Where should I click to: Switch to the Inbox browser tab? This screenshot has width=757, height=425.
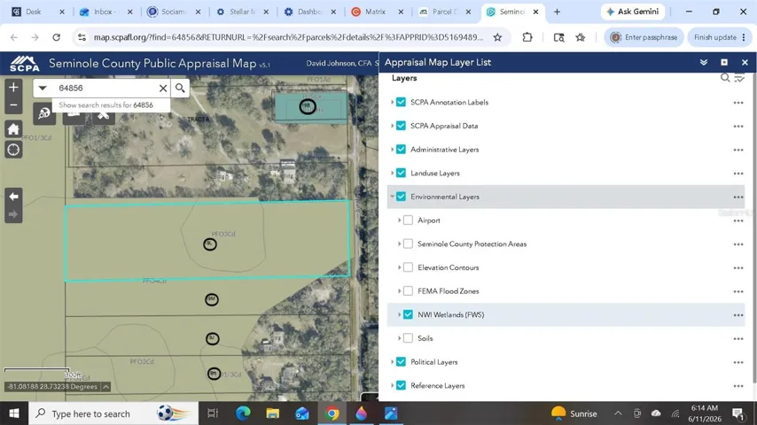point(105,12)
